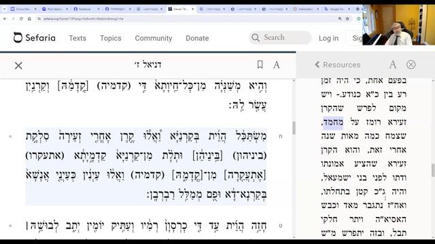435x244 pixels.
Task: Open text display settings A in Daniel panel
Action: [x=277, y=65]
